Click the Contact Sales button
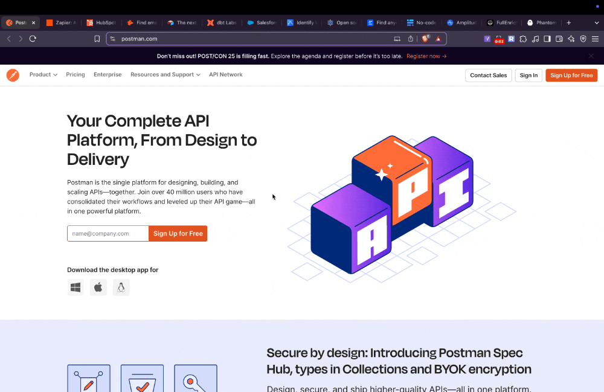The width and height of the screenshot is (604, 392). (x=489, y=75)
